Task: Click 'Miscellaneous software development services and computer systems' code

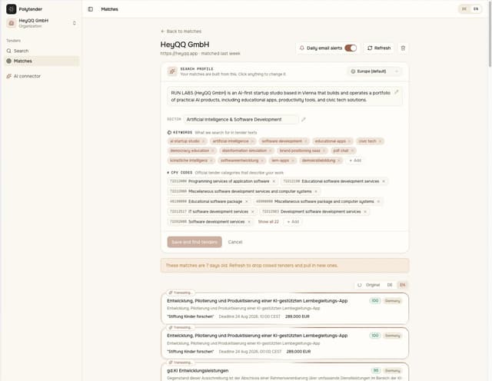Action: click(x=244, y=191)
